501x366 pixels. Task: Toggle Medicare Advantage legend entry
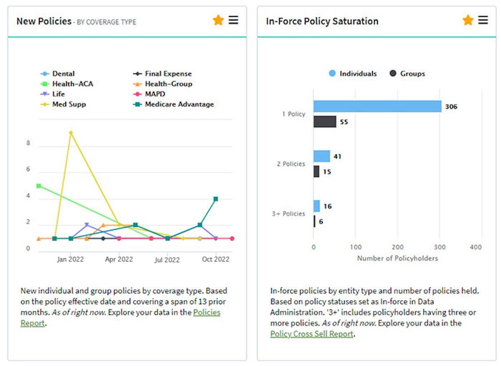pos(179,104)
